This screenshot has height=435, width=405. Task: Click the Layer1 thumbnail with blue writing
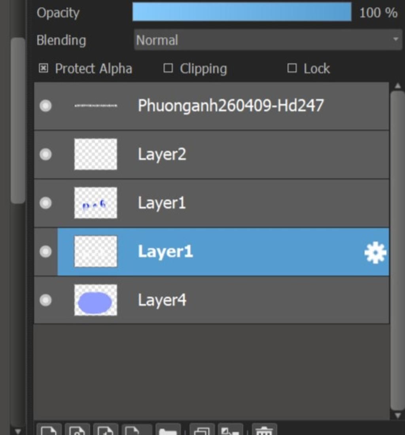click(96, 203)
